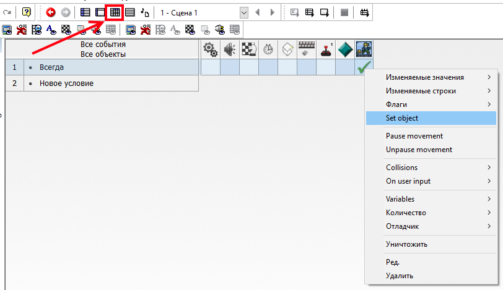This screenshot has height=290, width=503.
Task: Click the Special conditions gears column icon
Action: tap(210, 50)
